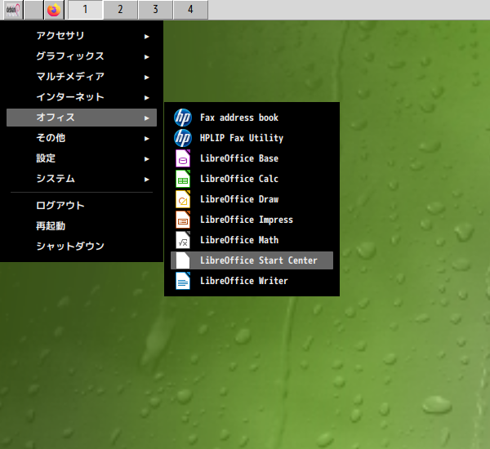
Task: Choose ログアウト to log out
Action: (x=82, y=206)
